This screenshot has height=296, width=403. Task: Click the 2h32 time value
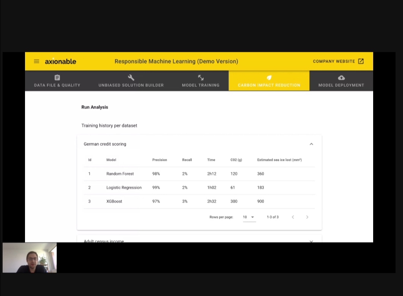212,201
